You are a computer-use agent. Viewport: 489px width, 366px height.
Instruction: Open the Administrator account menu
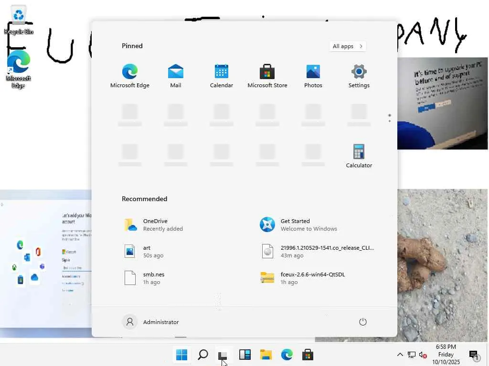150,322
